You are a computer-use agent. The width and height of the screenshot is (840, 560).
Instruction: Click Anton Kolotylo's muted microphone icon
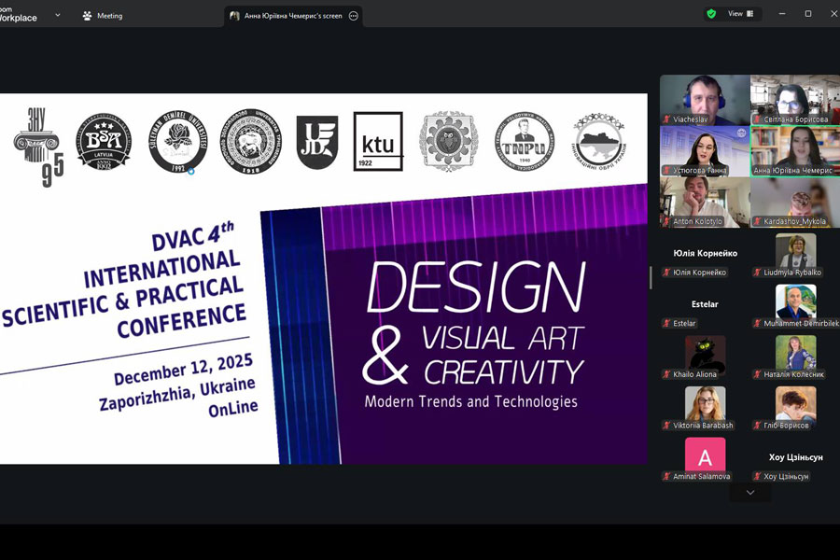pyautogui.click(x=666, y=222)
